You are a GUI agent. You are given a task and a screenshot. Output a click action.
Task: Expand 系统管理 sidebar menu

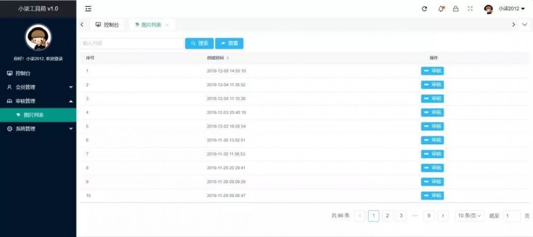tap(38, 129)
